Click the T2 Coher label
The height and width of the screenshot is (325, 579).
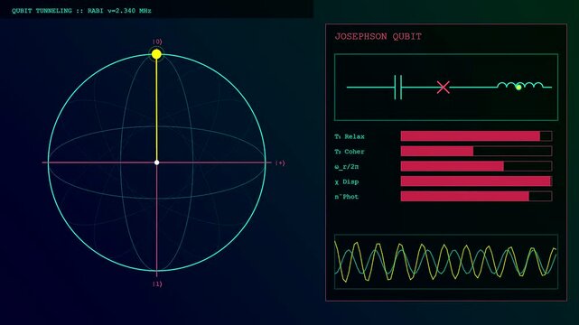coord(350,152)
